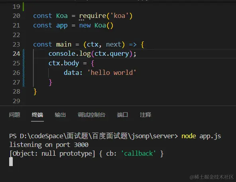Switch to the 终端 terminal tab
236x182 pixels.
37,115
